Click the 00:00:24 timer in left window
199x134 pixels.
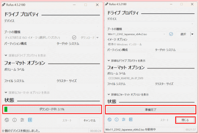tap(96, 131)
